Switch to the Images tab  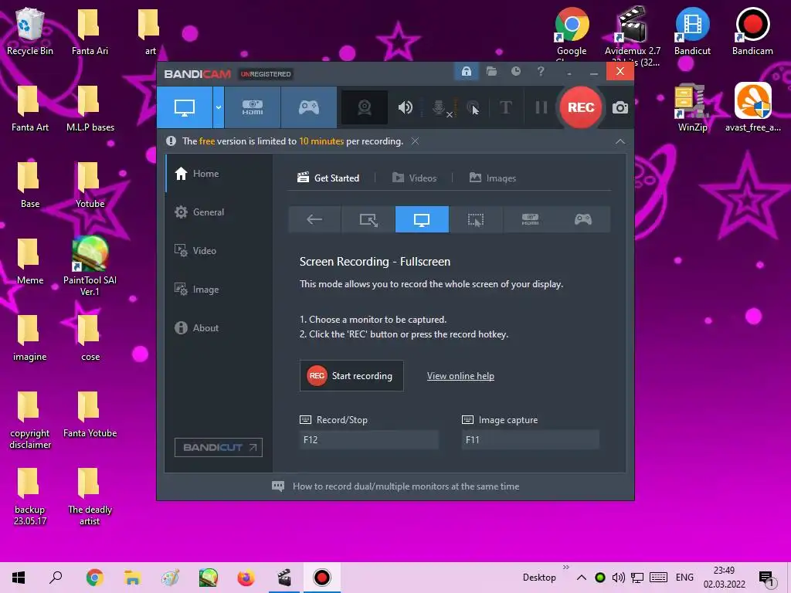(492, 178)
